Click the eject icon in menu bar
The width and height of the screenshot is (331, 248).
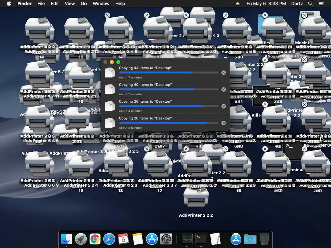(x=238, y=4)
